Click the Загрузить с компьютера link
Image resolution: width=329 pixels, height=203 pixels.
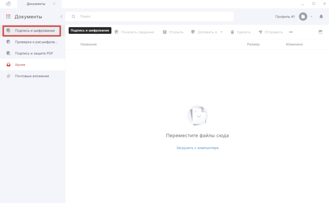pos(198,148)
